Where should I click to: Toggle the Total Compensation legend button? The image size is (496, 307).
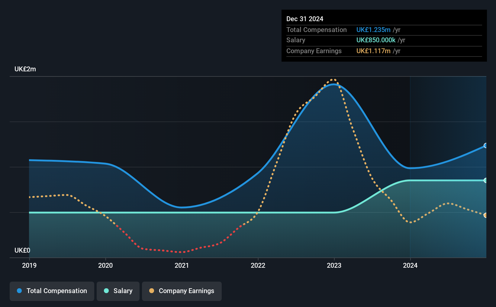pyautogui.click(x=52, y=291)
